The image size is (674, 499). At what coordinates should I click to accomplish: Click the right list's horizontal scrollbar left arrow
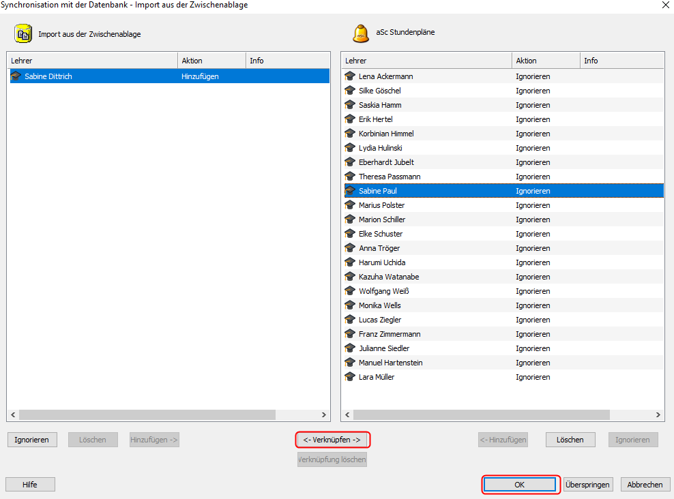(347, 414)
